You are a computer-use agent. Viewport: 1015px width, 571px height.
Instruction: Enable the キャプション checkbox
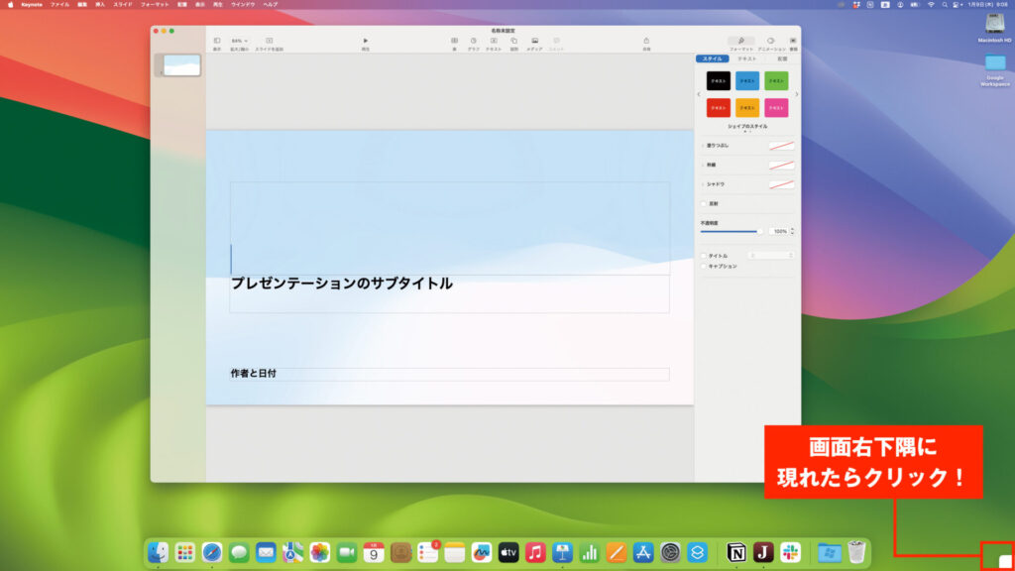pyautogui.click(x=704, y=266)
